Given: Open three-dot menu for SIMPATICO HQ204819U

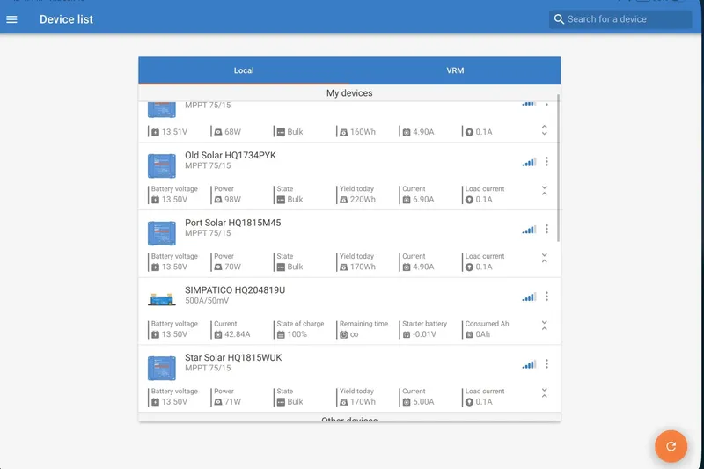Looking at the screenshot, I should [x=546, y=297].
